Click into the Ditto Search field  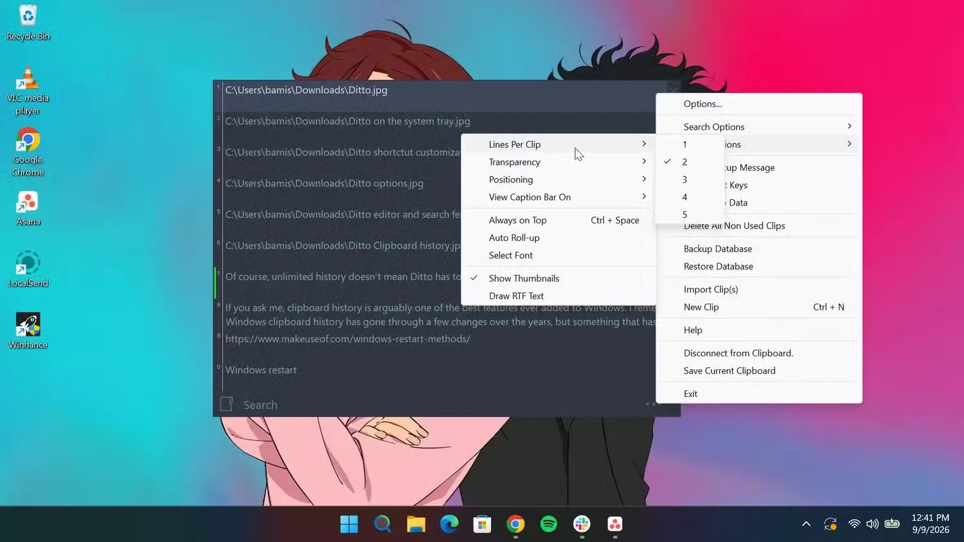tap(440, 405)
